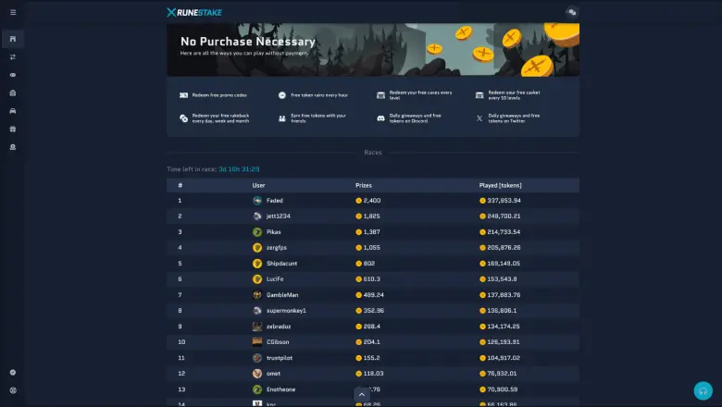Click zebradoz's avatar image
Viewport: 722px width, 407px height.
pos(257,327)
